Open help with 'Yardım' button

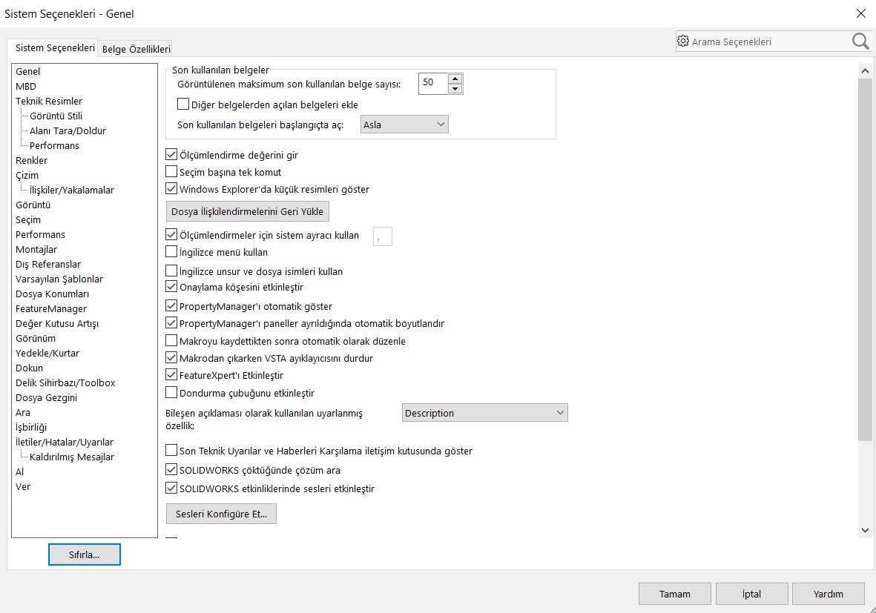[x=829, y=594]
